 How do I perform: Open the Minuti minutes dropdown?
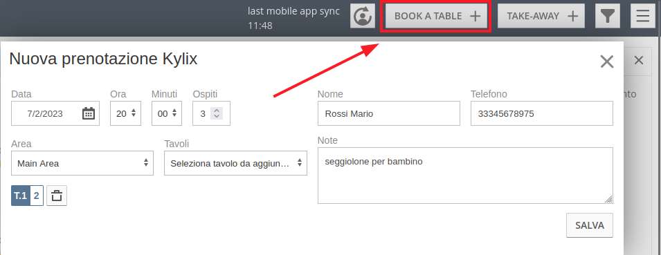[x=167, y=113]
